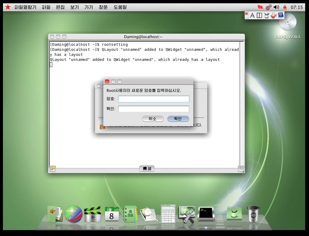
Task: Open the hammer and wrench system tools
Action: point(187,214)
